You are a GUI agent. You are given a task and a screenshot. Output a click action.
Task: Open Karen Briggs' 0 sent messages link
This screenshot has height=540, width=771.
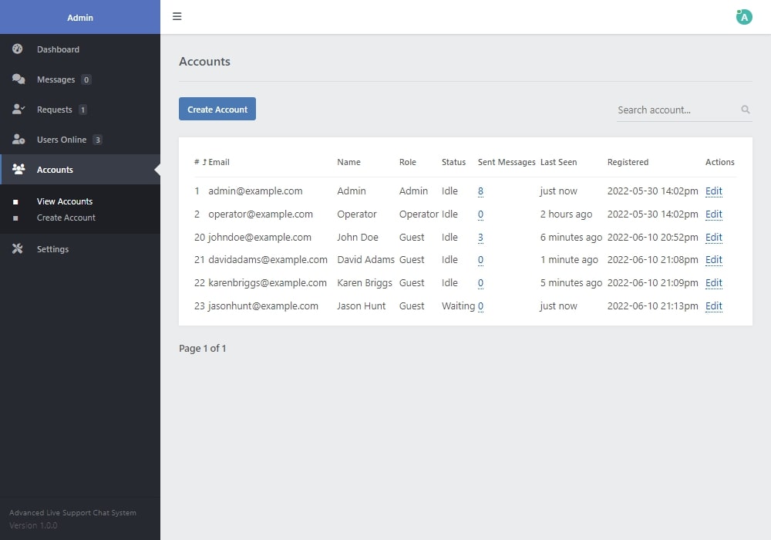(480, 282)
